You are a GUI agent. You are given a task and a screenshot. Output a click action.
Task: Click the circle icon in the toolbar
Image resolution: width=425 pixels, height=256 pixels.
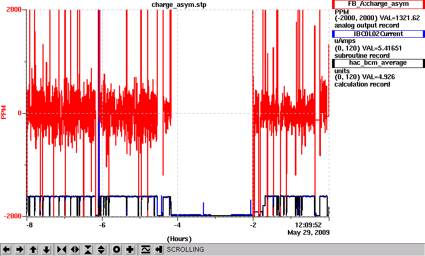116,250
